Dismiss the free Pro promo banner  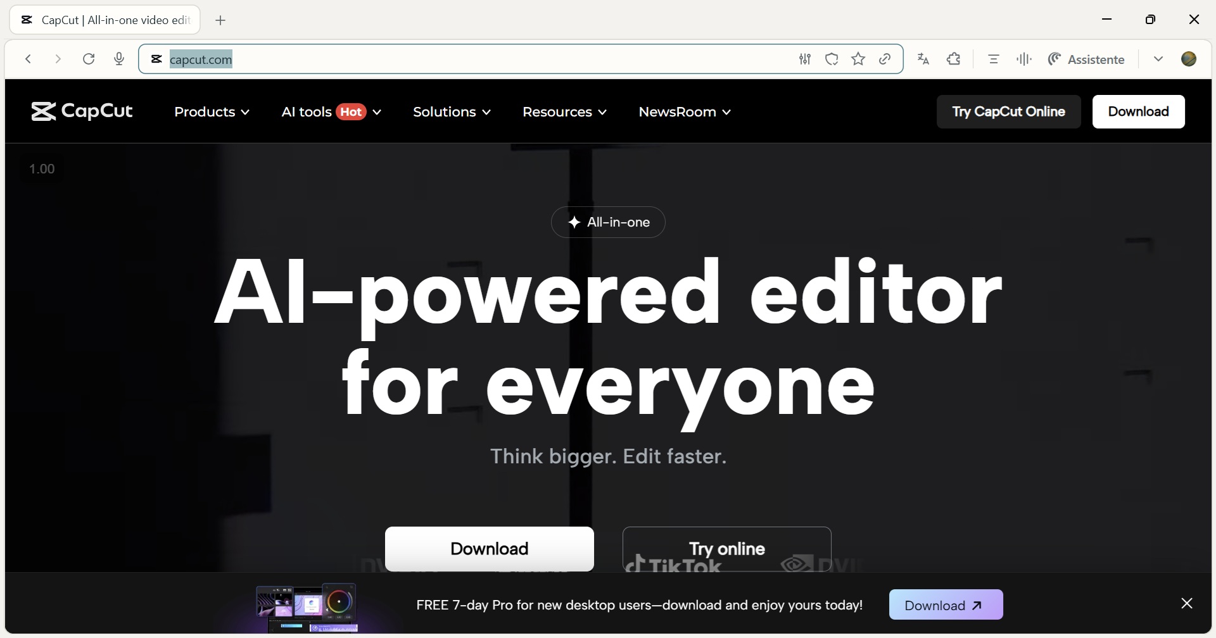1187,604
